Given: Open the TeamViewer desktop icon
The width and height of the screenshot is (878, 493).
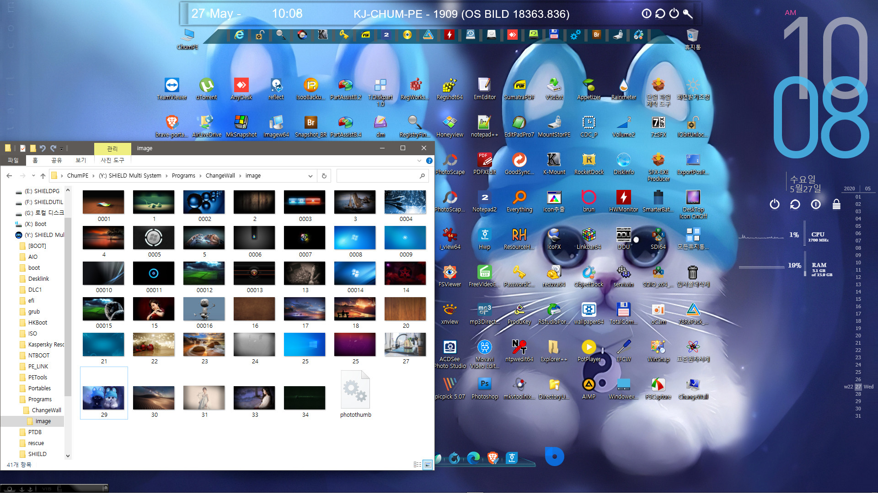Looking at the screenshot, I should (x=172, y=89).
